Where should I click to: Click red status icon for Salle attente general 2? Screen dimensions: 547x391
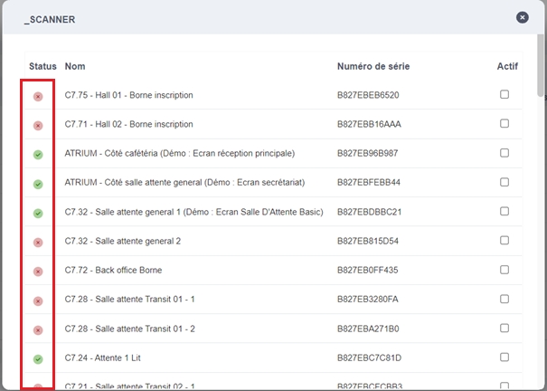pyautogui.click(x=38, y=243)
